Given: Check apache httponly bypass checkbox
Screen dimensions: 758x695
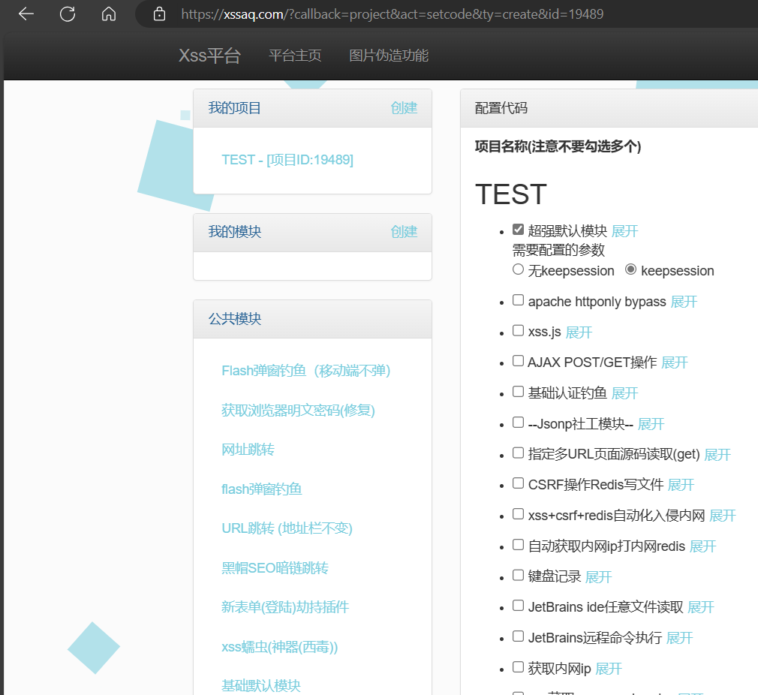Looking at the screenshot, I should [518, 300].
